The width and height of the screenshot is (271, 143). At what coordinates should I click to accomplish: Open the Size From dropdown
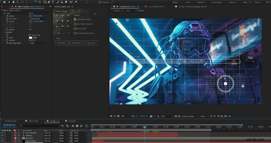tap(38, 19)
